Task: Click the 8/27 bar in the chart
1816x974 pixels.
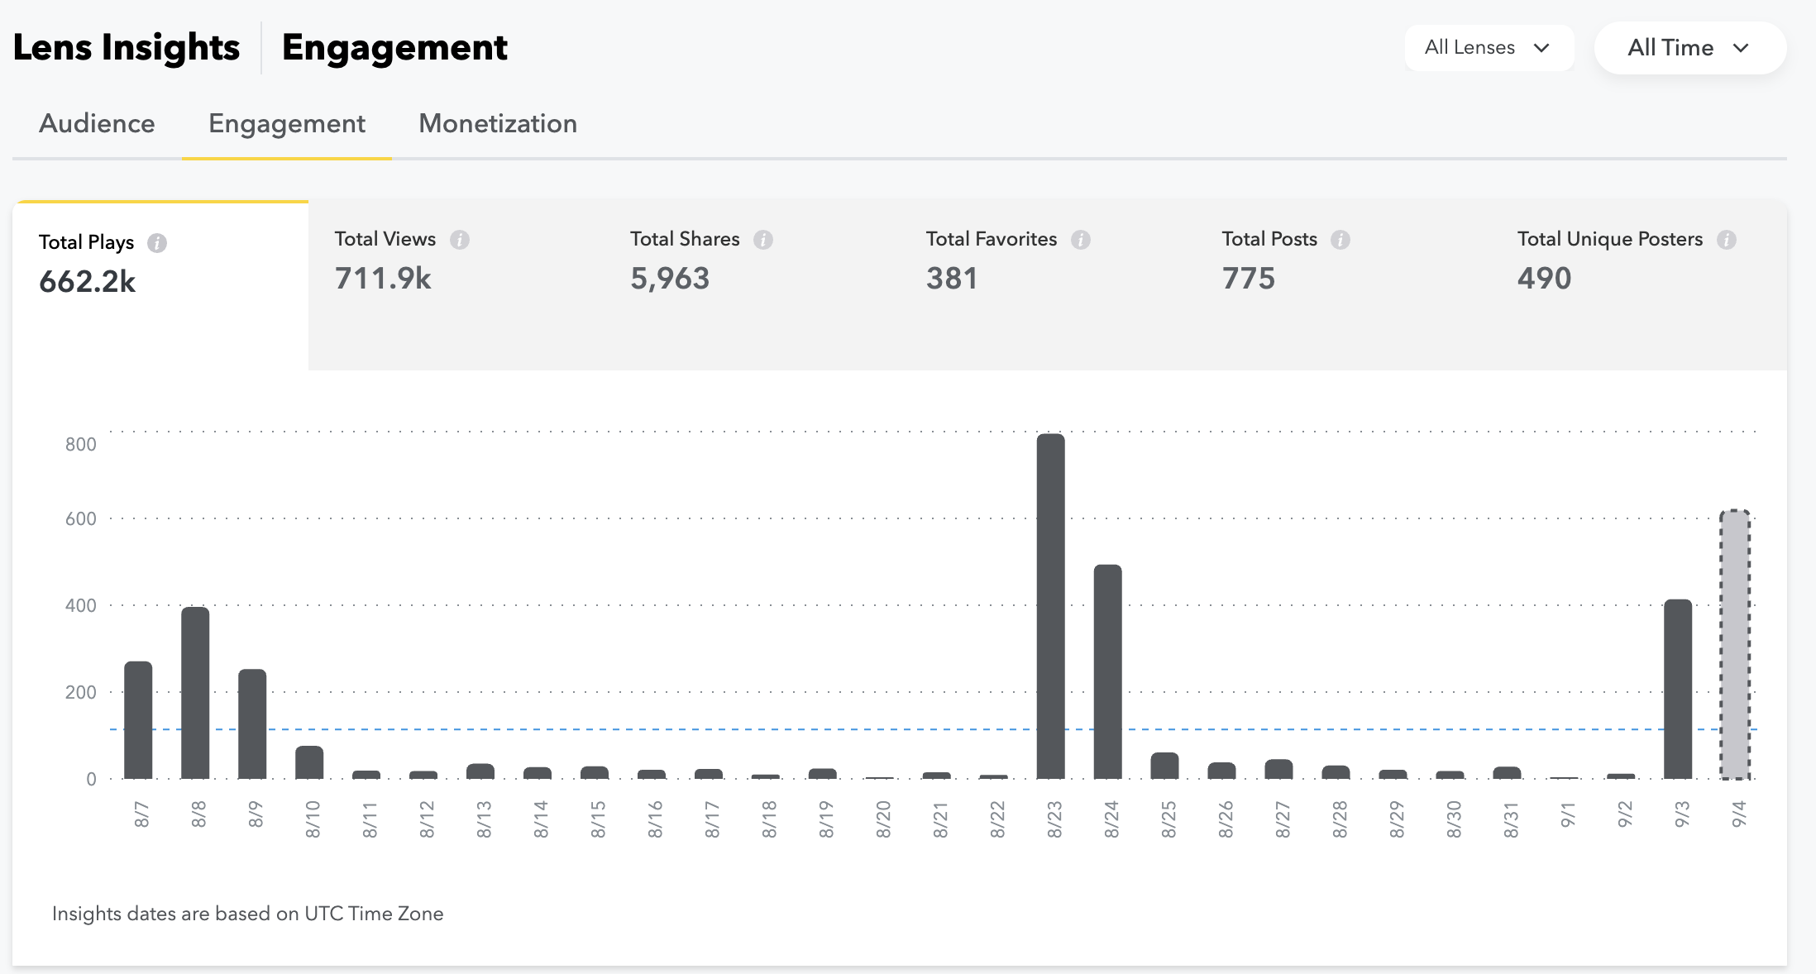Action: click(x=1278, y=769)
